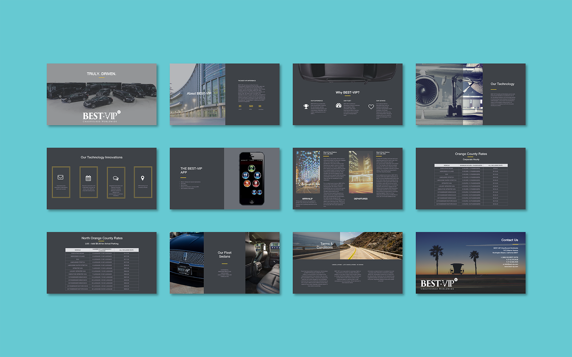Image resolution: width=572 pixels, height=357 pixels.
Task: Click the BEST-VIP logo on the Contact Us slide
Action: pyautogui.click(x=439, y=284)
